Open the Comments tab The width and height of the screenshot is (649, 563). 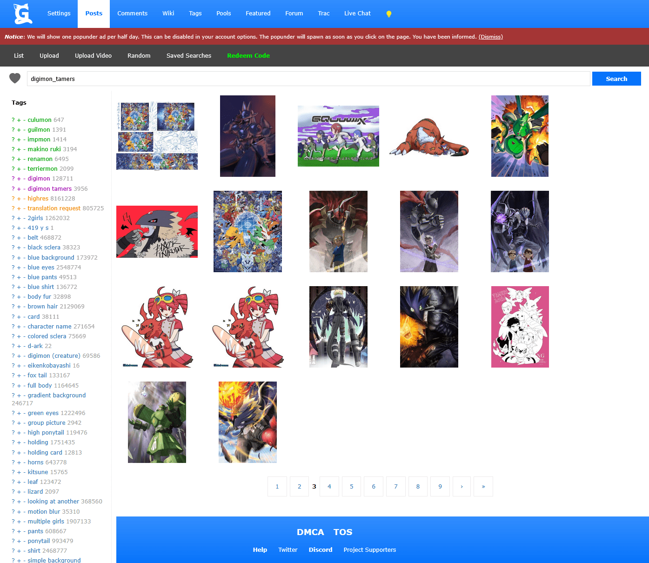[132, 13]
